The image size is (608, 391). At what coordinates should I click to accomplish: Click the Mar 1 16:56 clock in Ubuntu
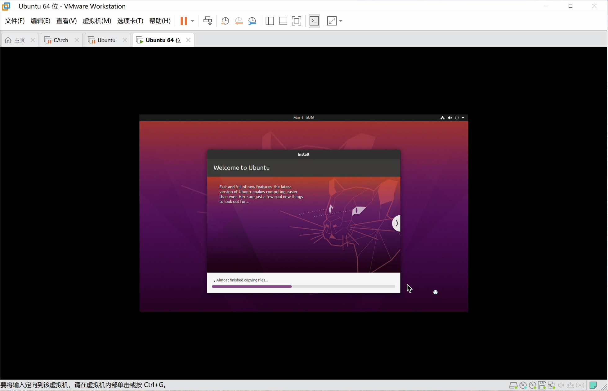(304, 118)
